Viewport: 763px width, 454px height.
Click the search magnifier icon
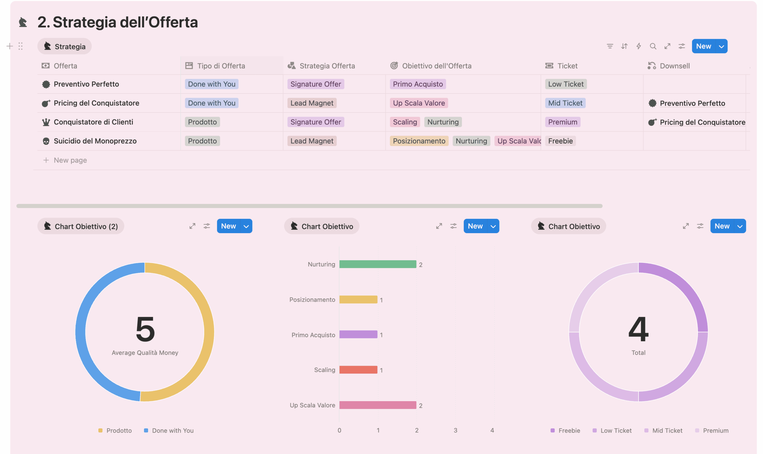point(653,46)
